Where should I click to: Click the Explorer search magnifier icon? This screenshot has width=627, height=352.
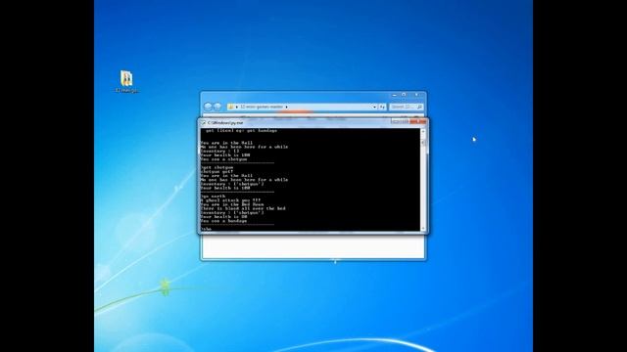click(419, 107)
